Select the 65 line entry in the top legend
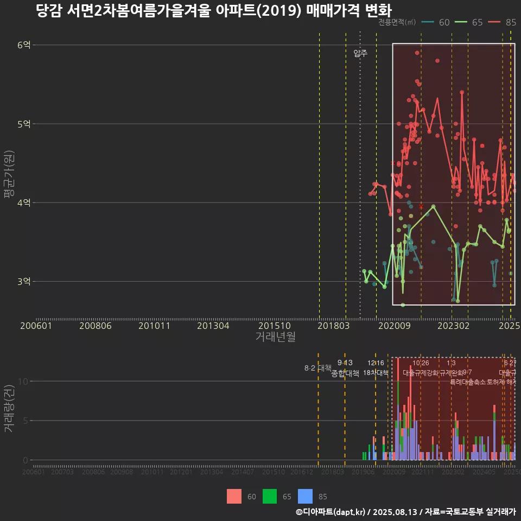Image resolution: width=521 pixels, height=521 pixels. click(x=468, y=22)
